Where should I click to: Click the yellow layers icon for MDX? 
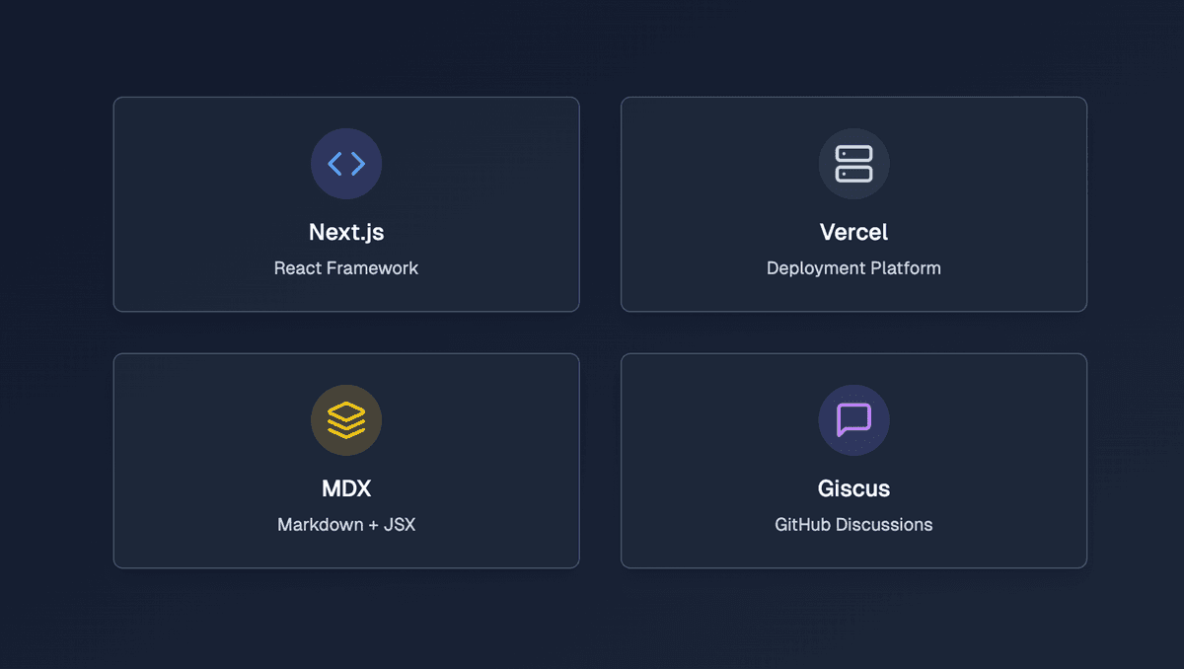[346, 420]
